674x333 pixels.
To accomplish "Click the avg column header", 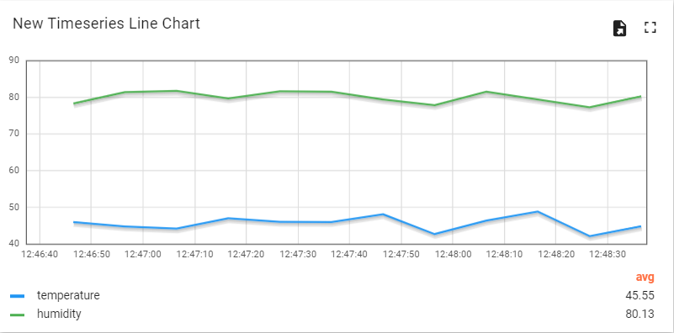I will point(645,277).
